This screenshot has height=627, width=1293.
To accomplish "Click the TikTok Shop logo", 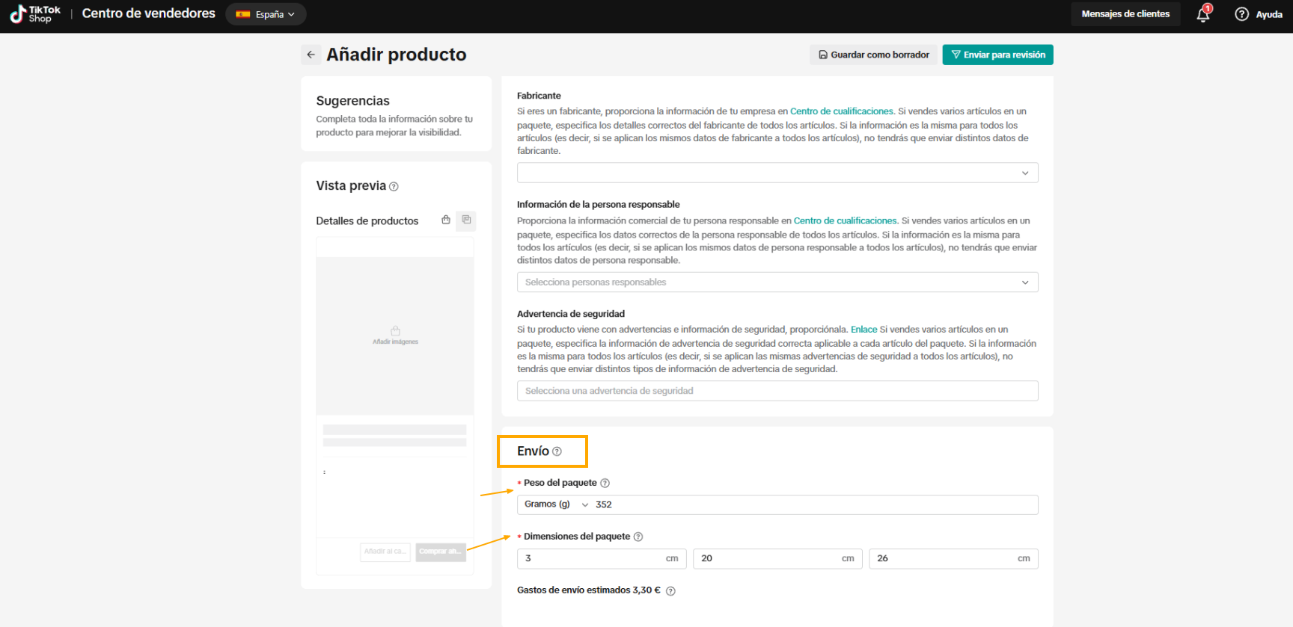I will [35, 14].
